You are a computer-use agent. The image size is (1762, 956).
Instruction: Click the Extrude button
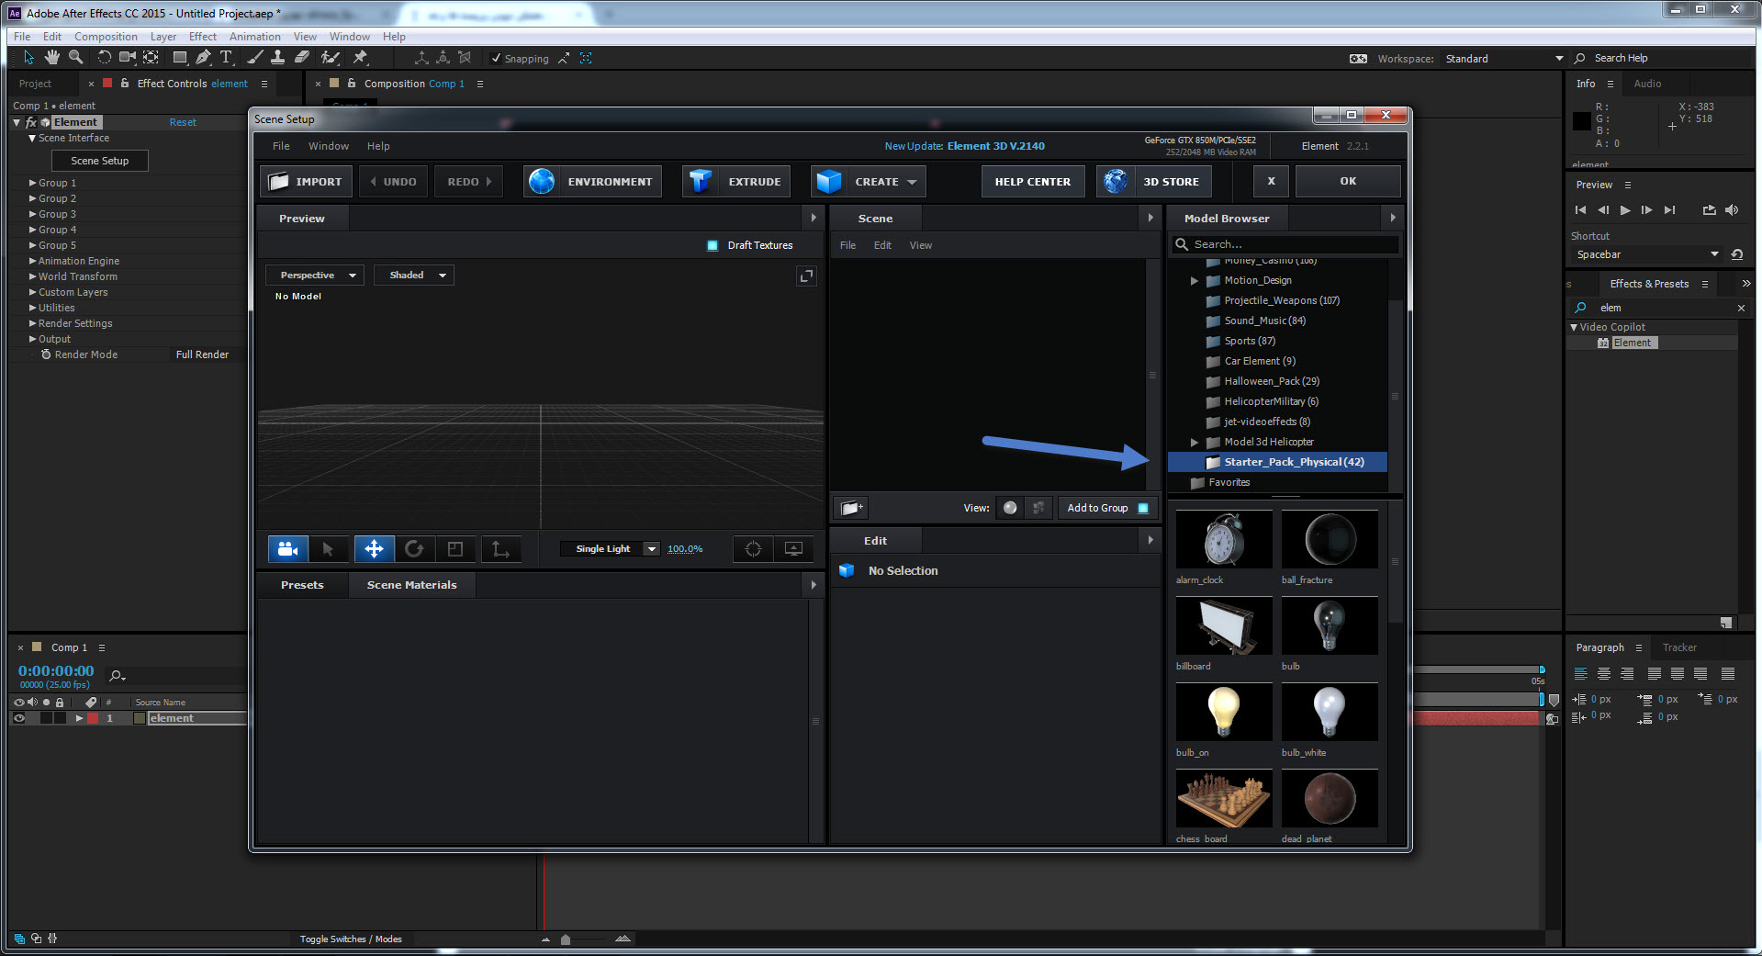pos(738,182)
